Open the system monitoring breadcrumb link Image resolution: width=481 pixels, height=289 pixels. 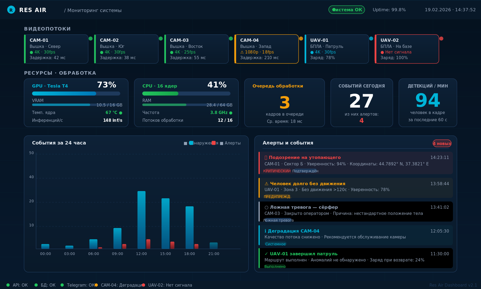click(x=93, y=10)
